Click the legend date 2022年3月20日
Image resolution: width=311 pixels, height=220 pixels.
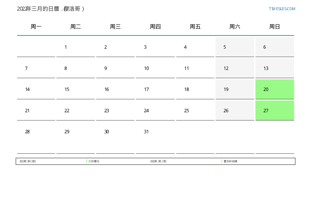coord(28,161)
